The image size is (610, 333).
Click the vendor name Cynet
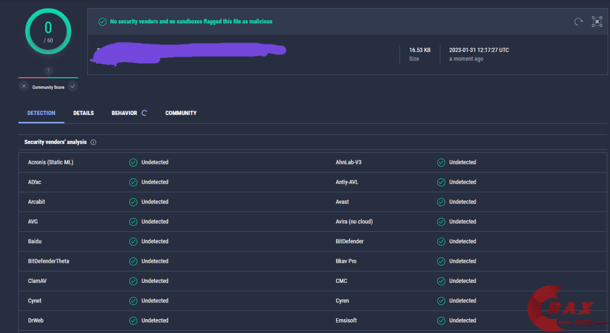coord(35,301)
